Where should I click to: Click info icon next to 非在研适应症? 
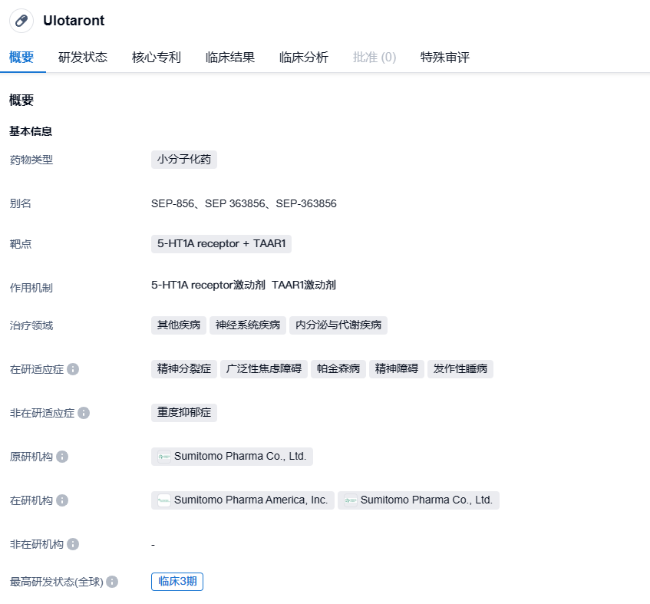click(x=84, y=413)
